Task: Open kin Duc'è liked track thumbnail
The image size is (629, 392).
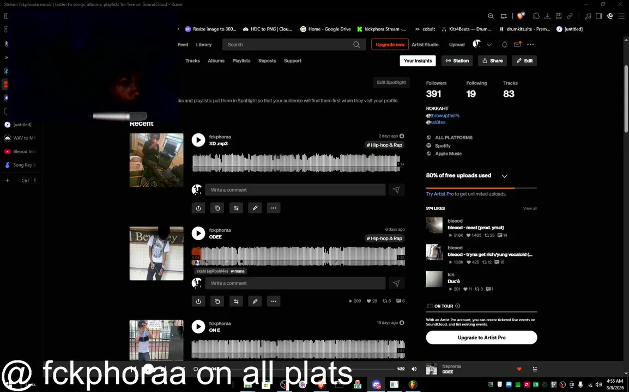Action: click(434, 279)
